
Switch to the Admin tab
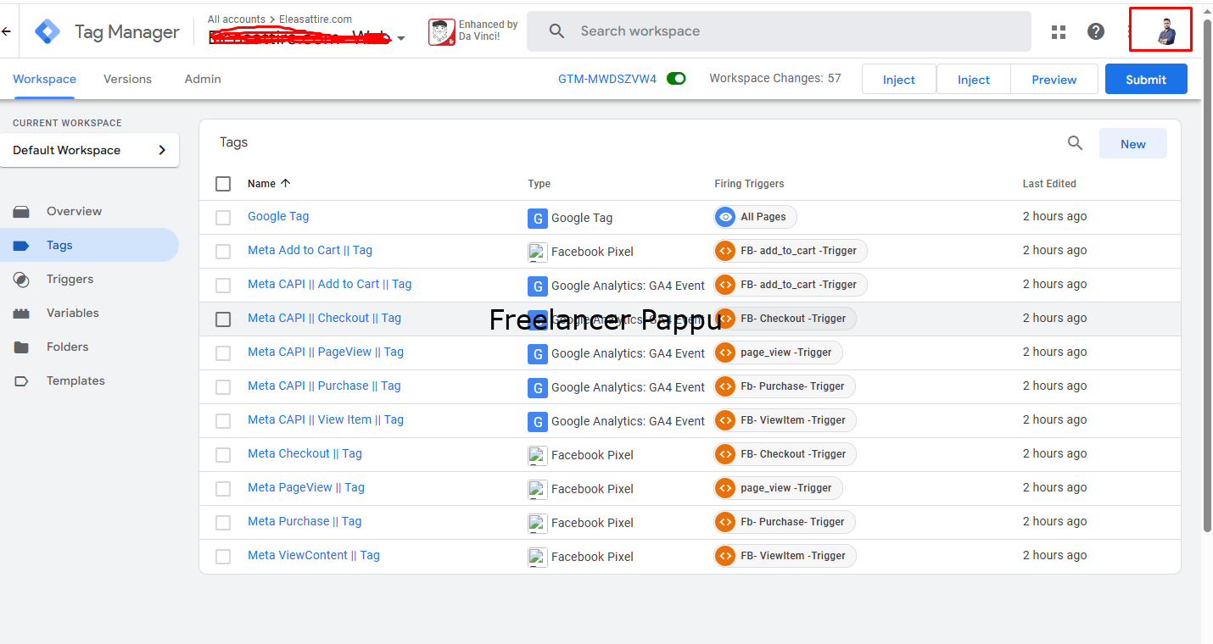pyautogui.click(x=203, y=79)
